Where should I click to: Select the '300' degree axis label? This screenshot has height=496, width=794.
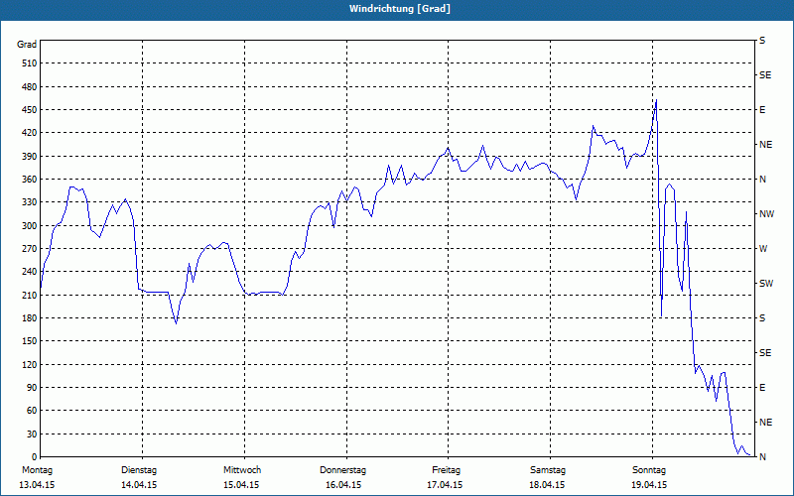point(30,225)
